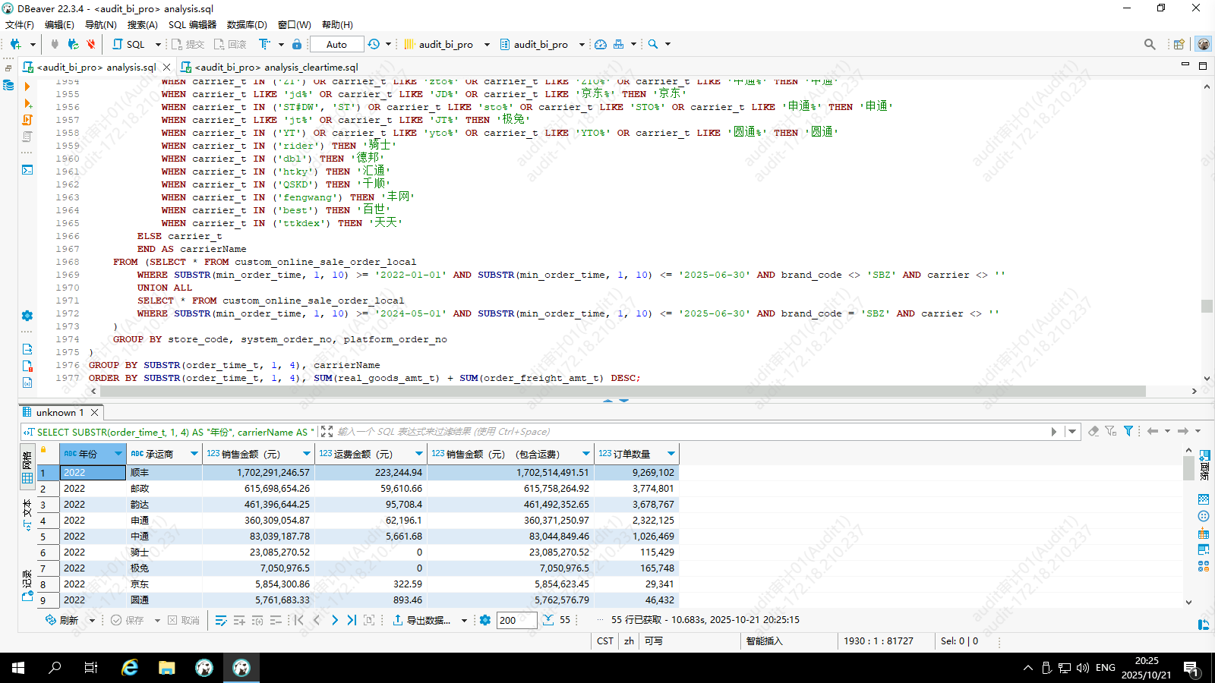Screen dimensions: 1215x683
Task: Go to the last row in results
Action: (352, 620)
